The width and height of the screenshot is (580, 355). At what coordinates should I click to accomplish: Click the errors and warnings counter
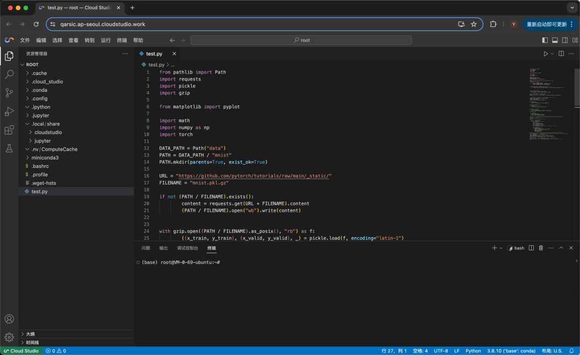click(x=56, y=351)
